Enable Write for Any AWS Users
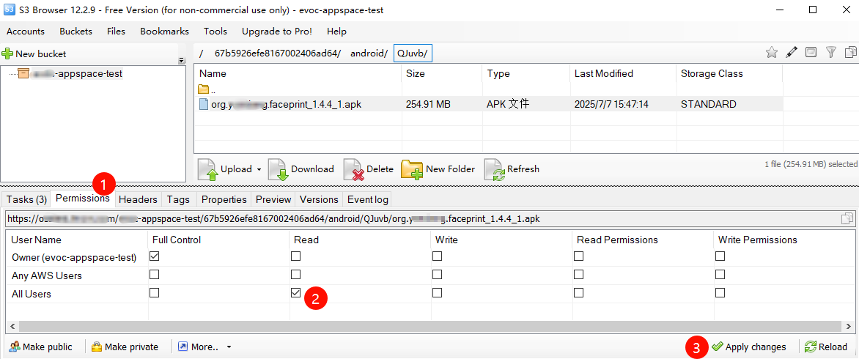Screen dimensions: 859x359 click(437, 274)
